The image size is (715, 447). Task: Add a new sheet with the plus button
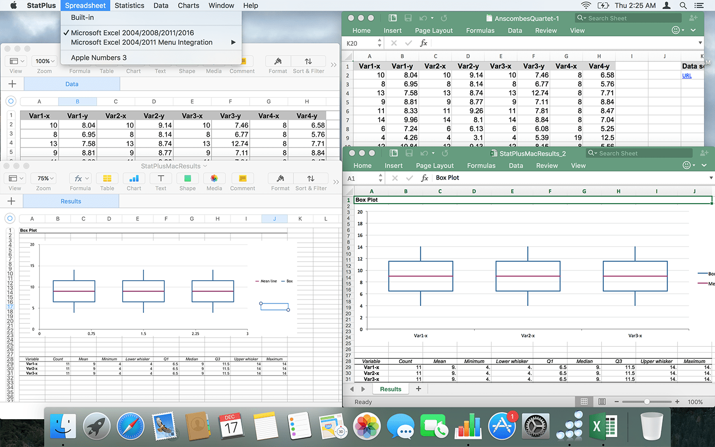pos(418,388)
